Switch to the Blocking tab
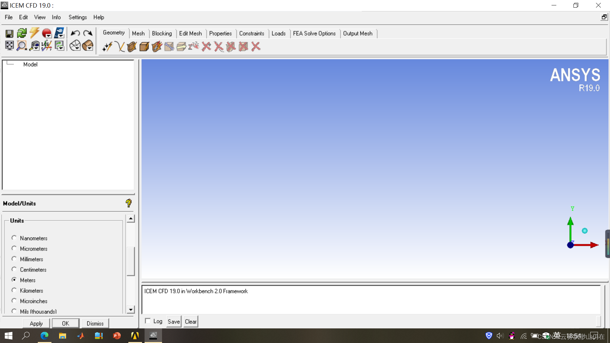The height and width of the screenshot is (343, 610). point(162,33)
